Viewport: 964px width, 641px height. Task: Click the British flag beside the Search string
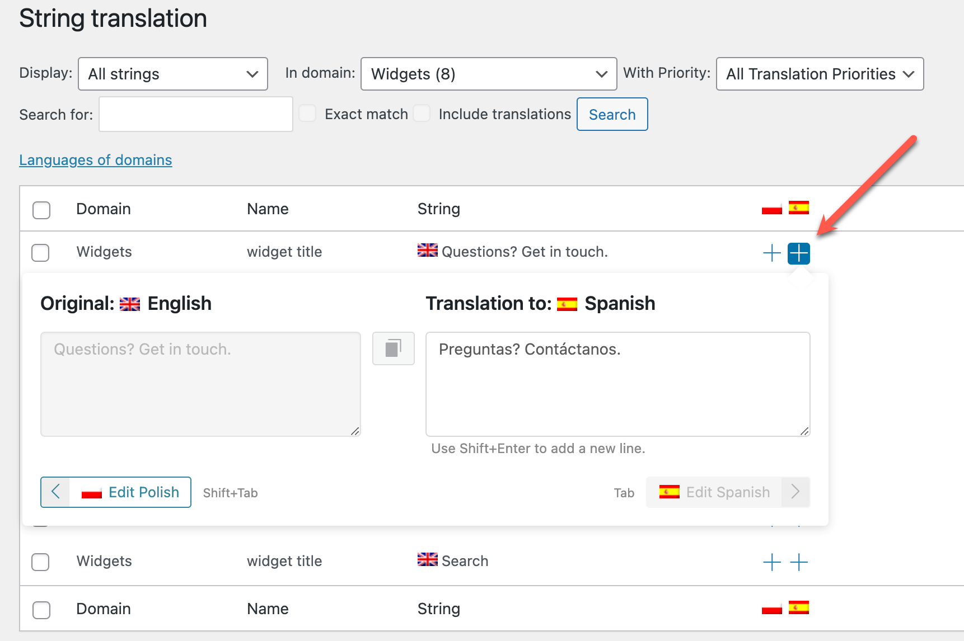click(x=427, y=559)
